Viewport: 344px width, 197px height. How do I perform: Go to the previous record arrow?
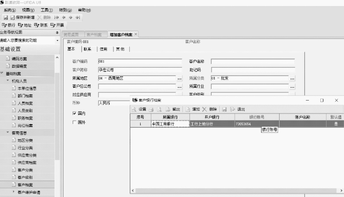tap(64, 17)
